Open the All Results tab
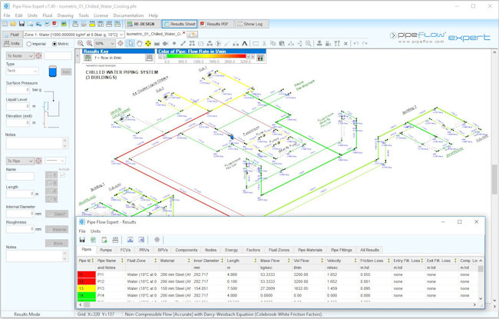This screenshot has height=319, width=499. tap(370, 250)
